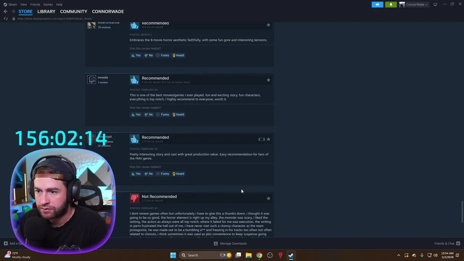Screen dimensions: 464x261
Task: Open the CONNORWADE profile tab
Action: (x=108, y=12)
